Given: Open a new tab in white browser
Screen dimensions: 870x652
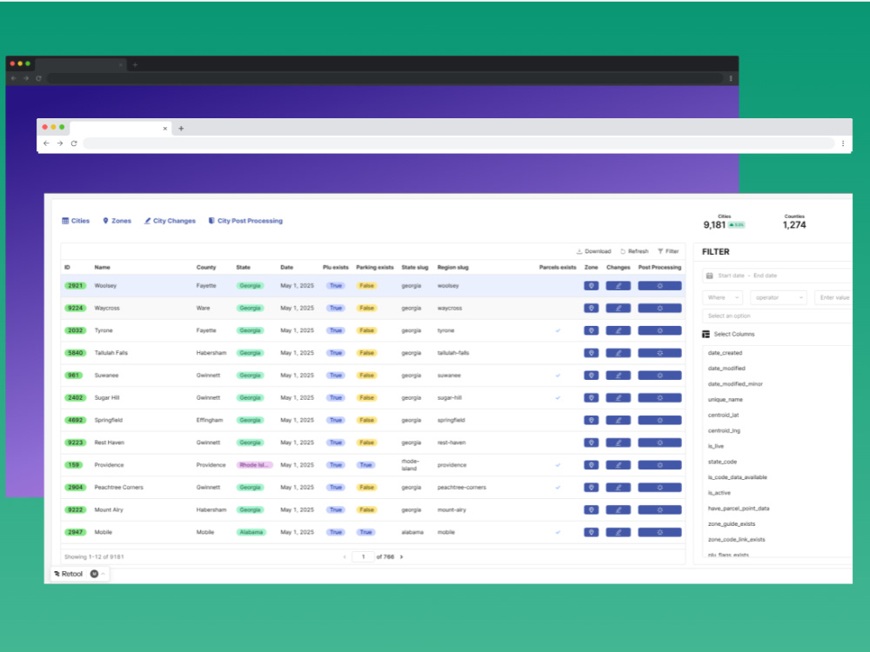Looking at the screenshot, I should coord(181,129).
